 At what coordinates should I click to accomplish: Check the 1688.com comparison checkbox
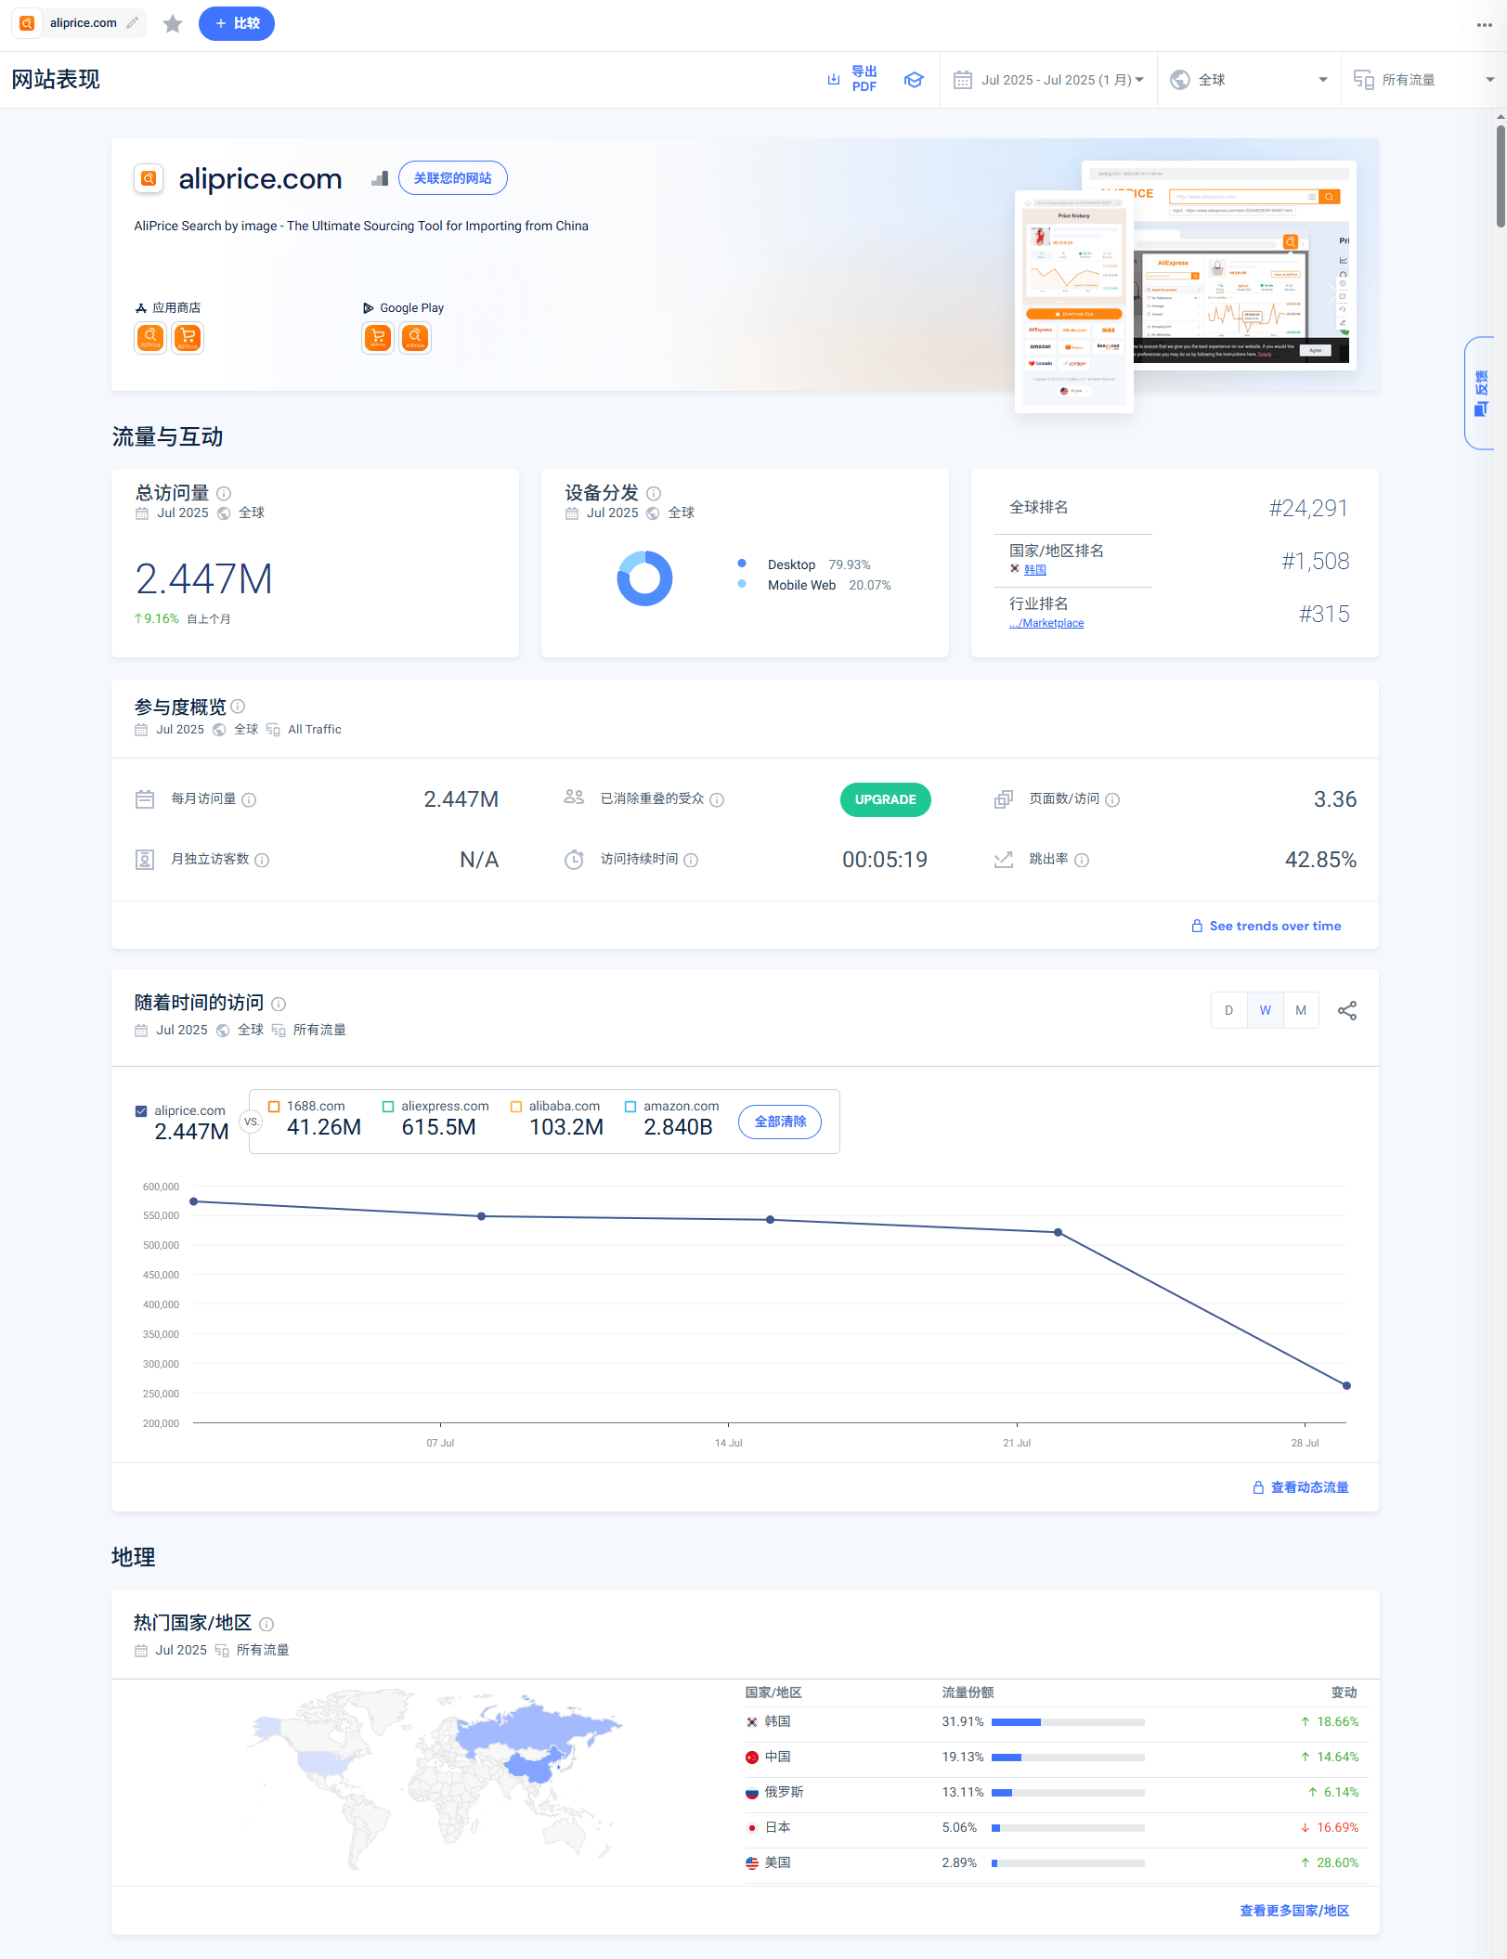[274, 1106]
